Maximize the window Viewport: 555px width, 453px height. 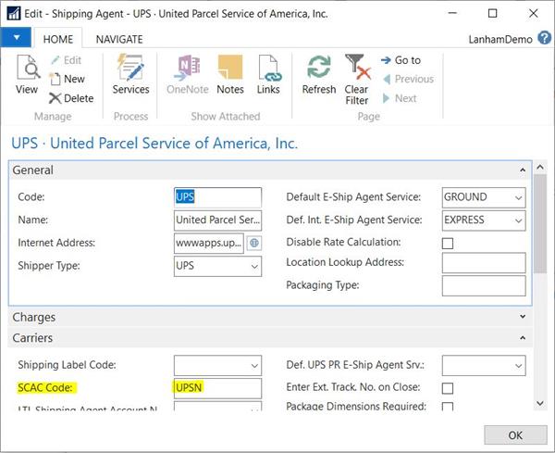click(492, 14)
